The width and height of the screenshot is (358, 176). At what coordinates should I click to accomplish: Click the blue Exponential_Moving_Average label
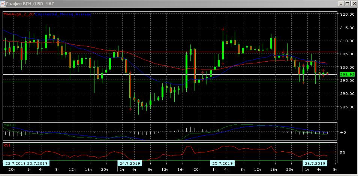[60, 14]
